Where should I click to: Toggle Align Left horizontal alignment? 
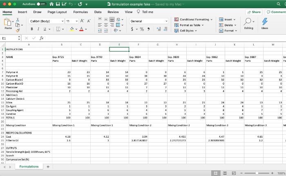pyautogui.click(x=100, y=25)
